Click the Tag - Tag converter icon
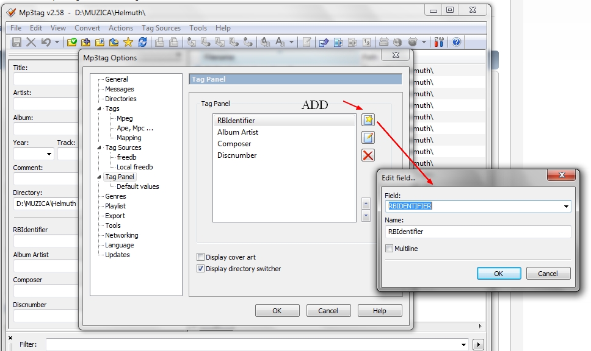 click(248, 42)
